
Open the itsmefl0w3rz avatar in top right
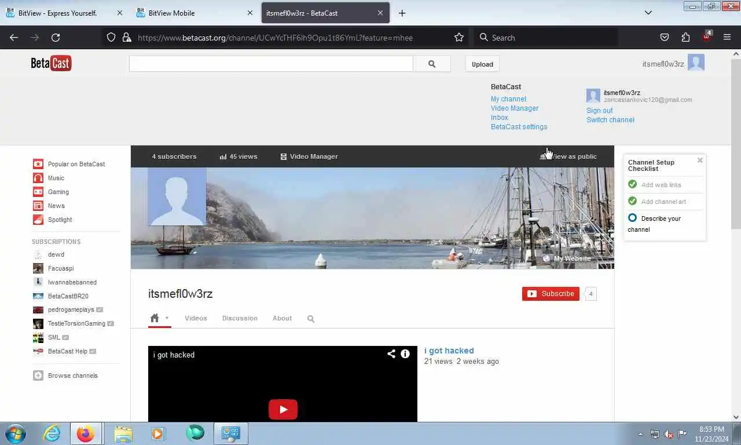(696, 63)
